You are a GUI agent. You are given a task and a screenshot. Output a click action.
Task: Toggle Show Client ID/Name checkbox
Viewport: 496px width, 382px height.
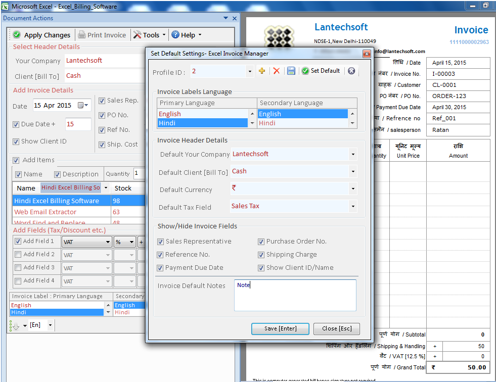(x=261, y=268)
